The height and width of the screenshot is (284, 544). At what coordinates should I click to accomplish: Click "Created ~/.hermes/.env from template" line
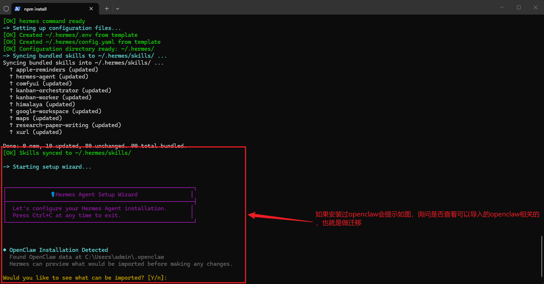[x=70, y=35]
